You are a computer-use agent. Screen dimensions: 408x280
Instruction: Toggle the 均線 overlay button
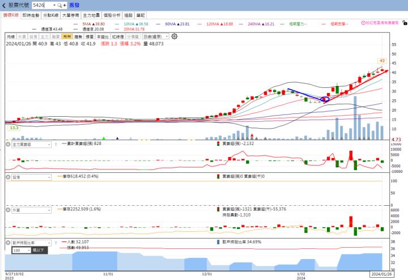(10, 36)
